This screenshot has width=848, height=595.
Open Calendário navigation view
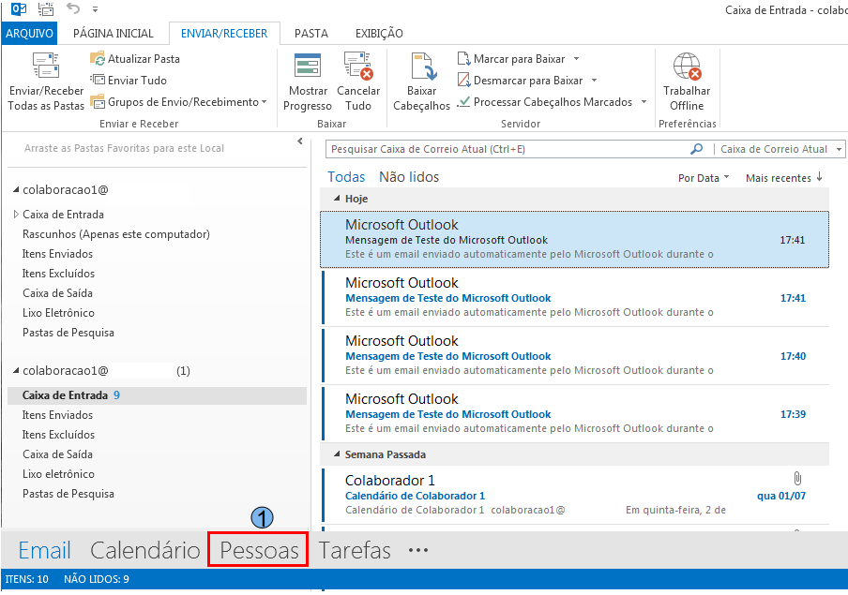145,550
